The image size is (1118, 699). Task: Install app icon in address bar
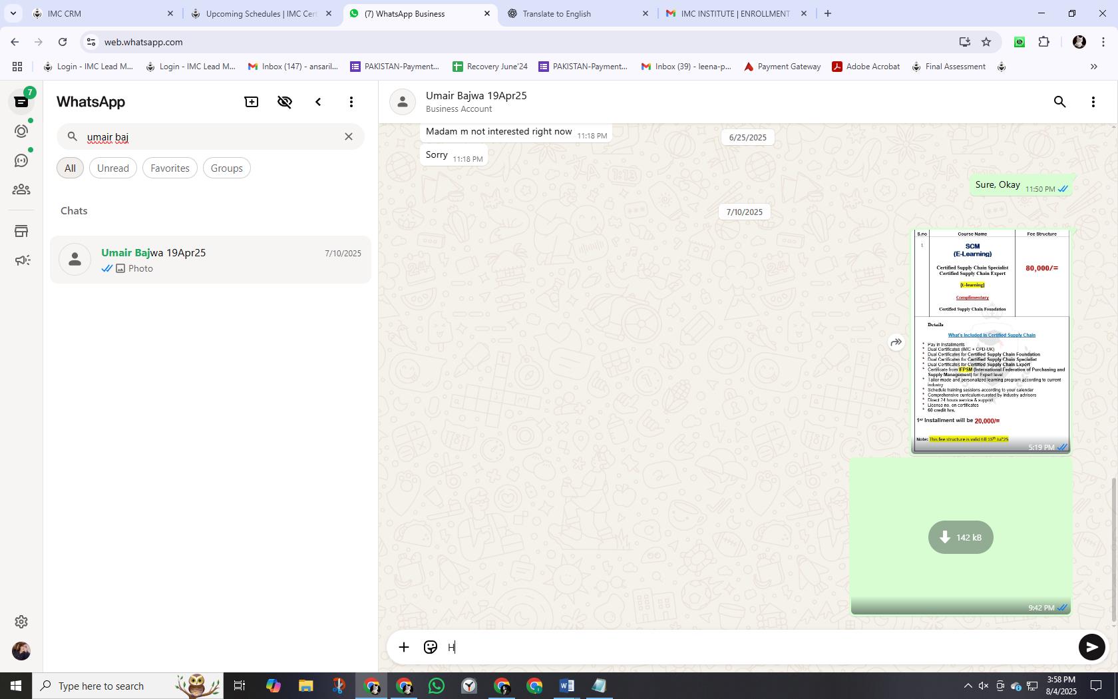(x=964, y=42)
